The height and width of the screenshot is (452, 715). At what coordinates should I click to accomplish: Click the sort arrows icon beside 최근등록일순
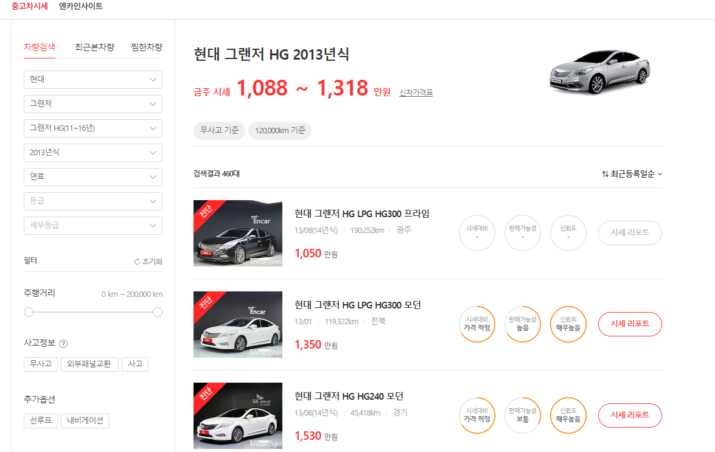tap(605, 174)
